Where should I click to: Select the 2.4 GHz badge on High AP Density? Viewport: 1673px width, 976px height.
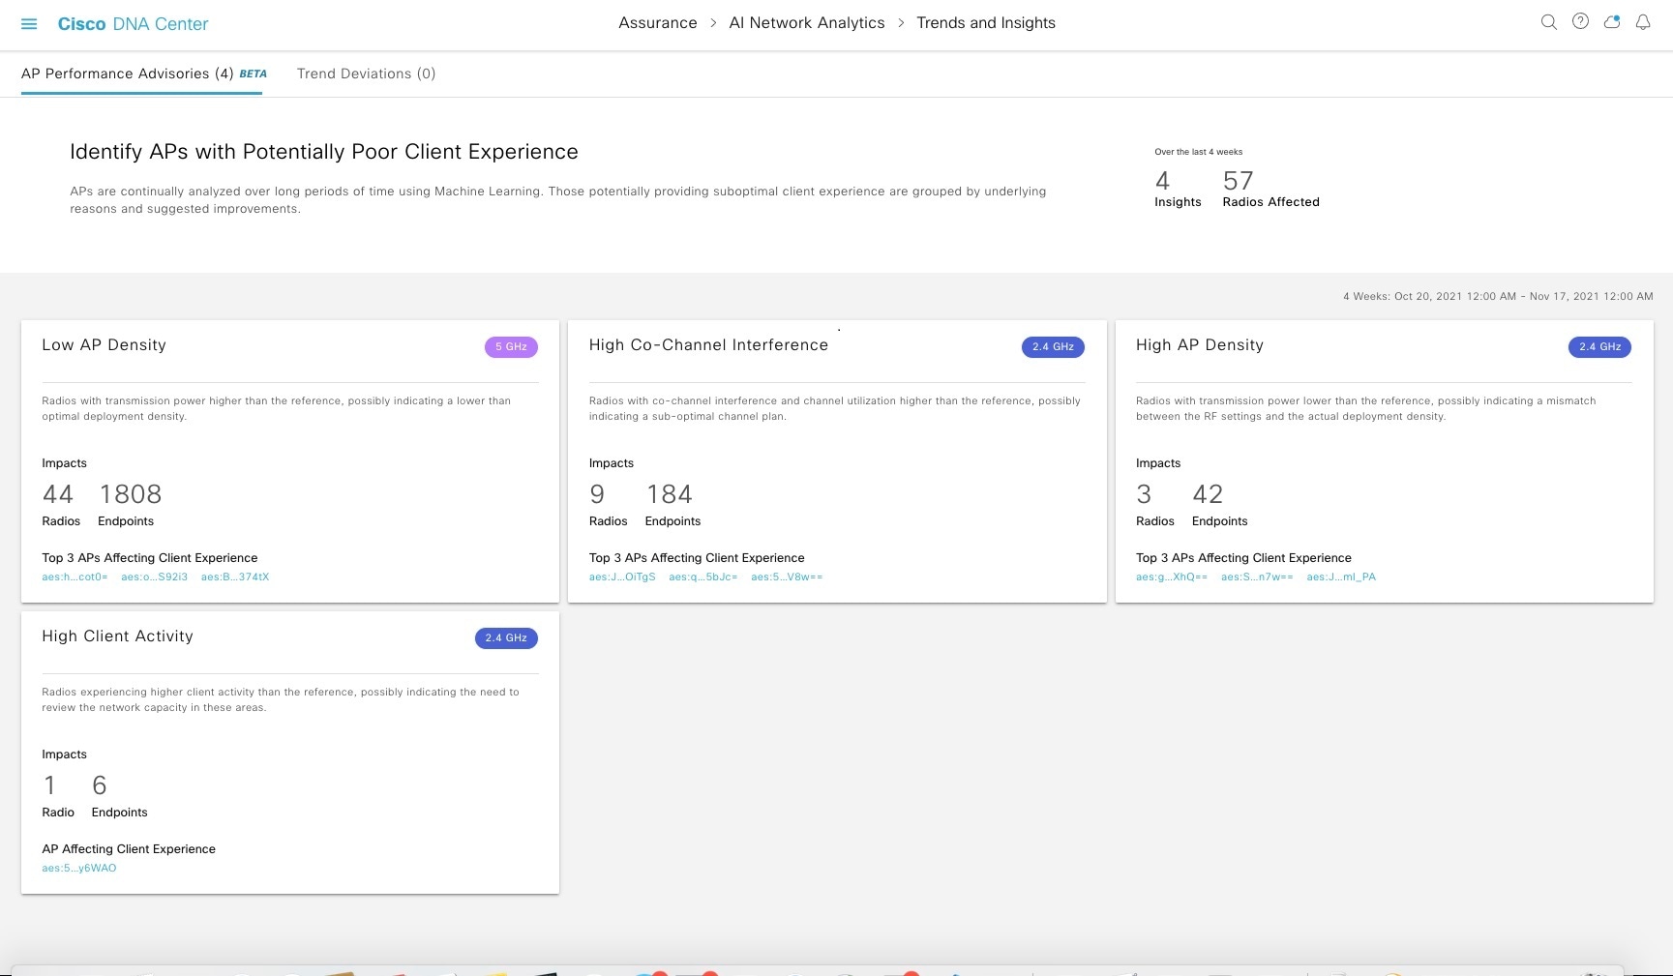[1599, 346]
